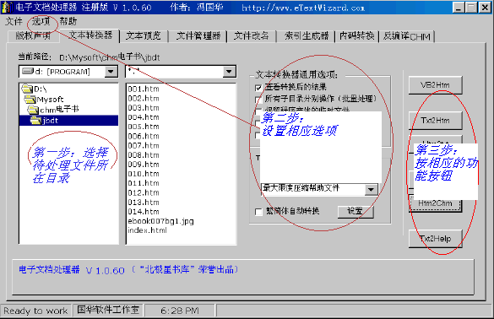
Task: Click the current path D:\Mysoft text
Action: [x=110, y=57]
